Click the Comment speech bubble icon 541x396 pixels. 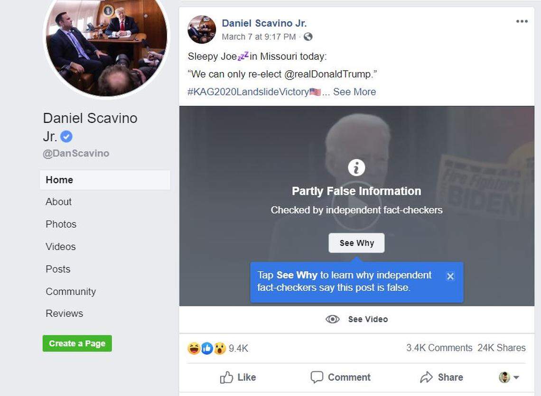pyautogui.click(x=317, y=377)
